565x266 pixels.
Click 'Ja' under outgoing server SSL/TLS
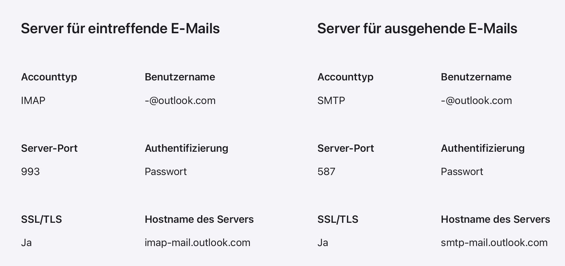click(x=322, y=243)
